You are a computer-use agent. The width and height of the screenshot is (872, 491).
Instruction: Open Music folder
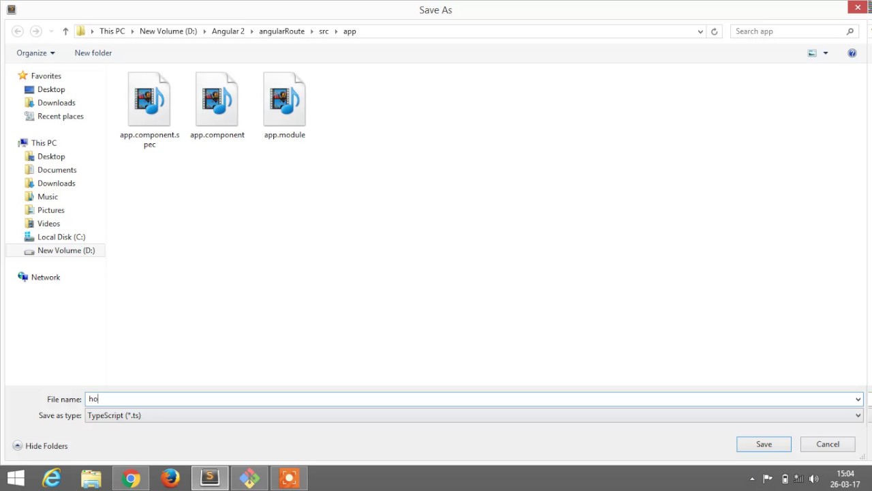click(48, 197)
